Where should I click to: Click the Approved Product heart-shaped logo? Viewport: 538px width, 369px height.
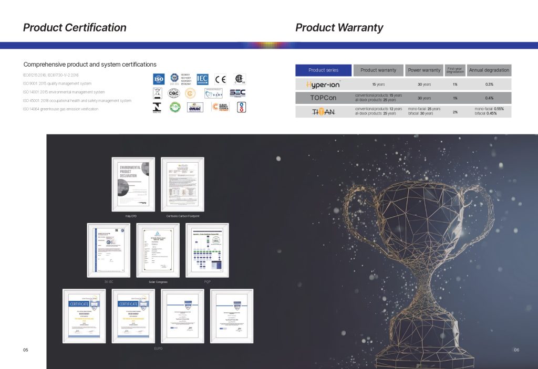[213, 93]
